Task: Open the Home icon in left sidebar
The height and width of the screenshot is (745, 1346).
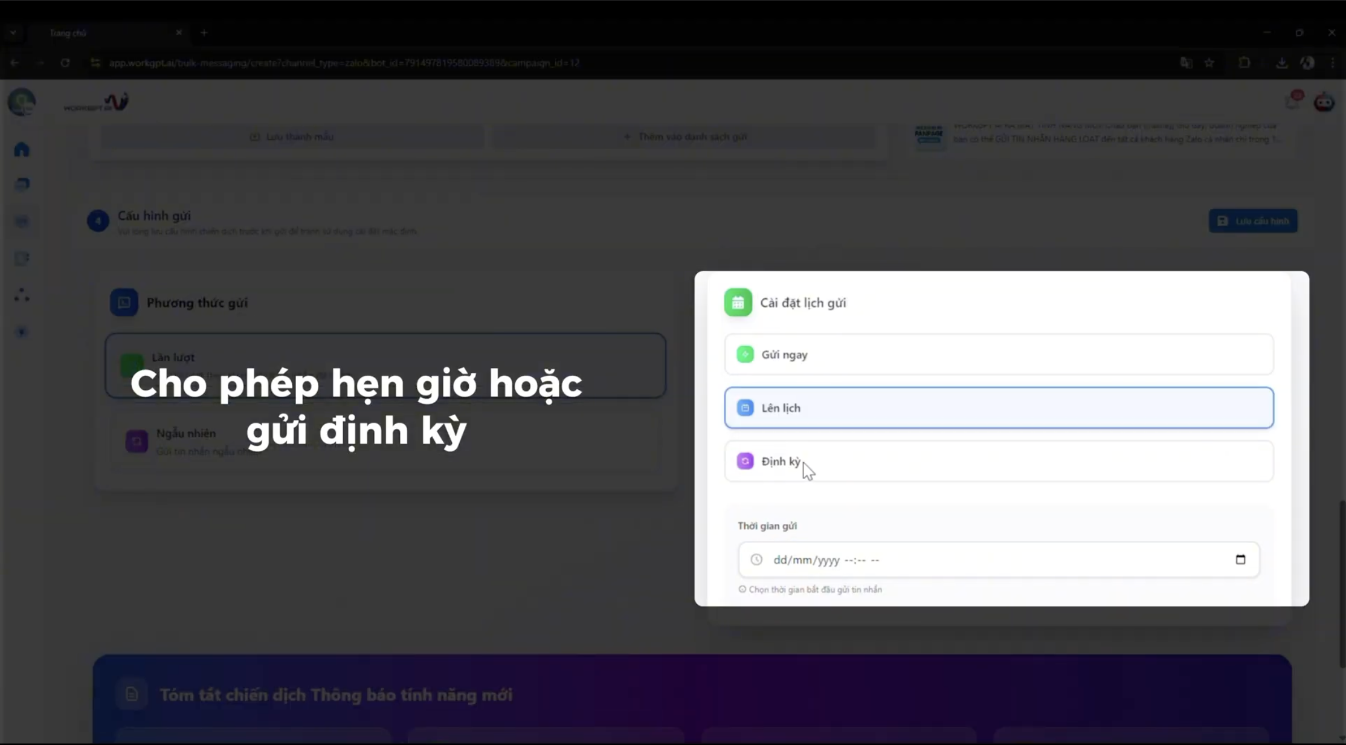Action: pos(22,149)
